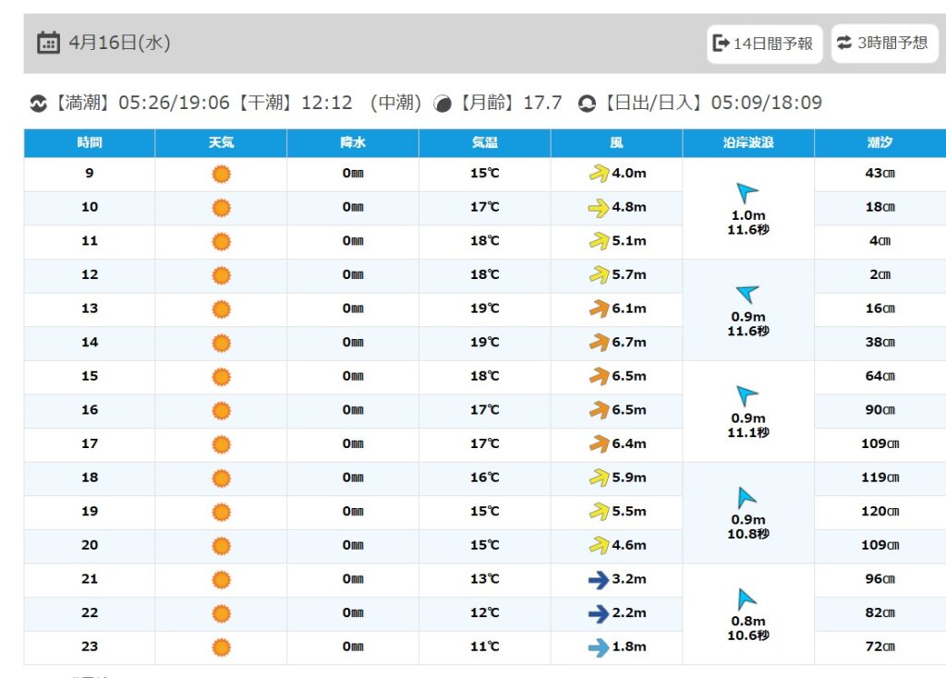Click the 時間 column header

point(90,143)
